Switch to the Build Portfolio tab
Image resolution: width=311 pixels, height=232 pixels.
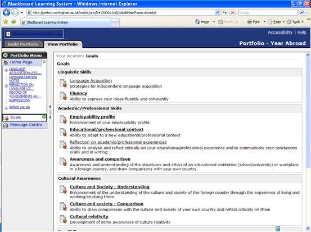point(23,44)
